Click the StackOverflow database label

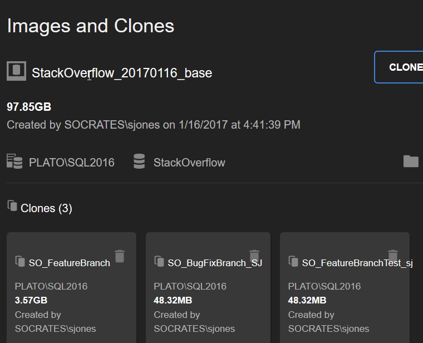point(189,163)
